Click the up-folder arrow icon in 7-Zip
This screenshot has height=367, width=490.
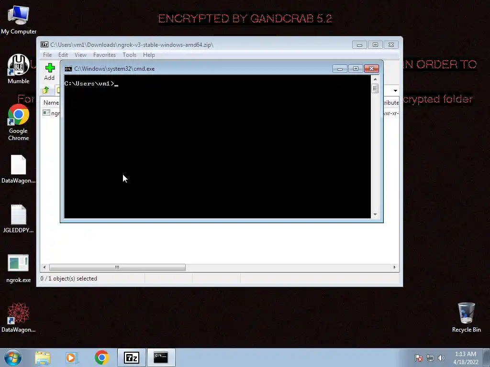point(46,90)
